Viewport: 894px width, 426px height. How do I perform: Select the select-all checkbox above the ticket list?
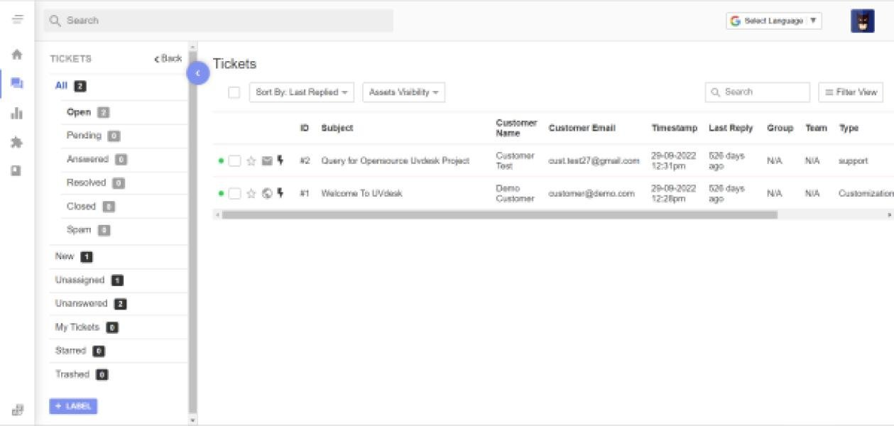point(234,92)
